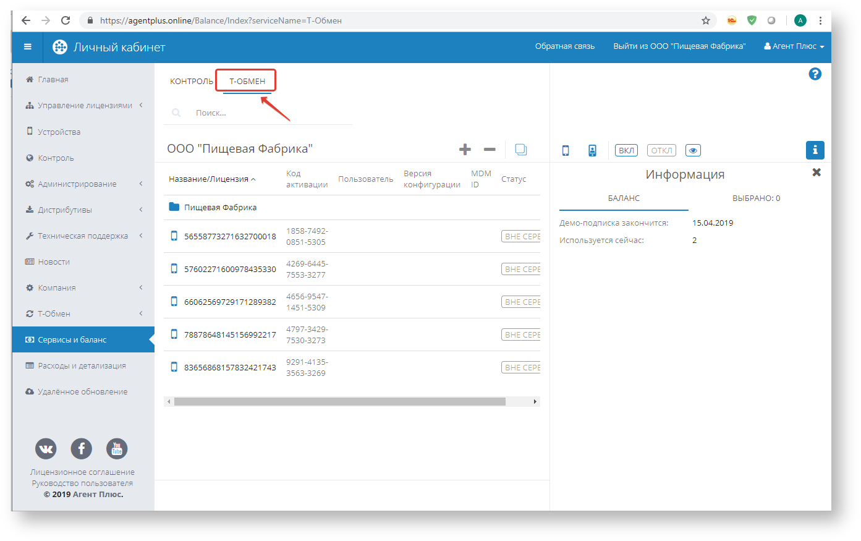This screenshot has width=861, height=541.
Task: Open the YouTube channel icon
Action: tap(117, 449)
